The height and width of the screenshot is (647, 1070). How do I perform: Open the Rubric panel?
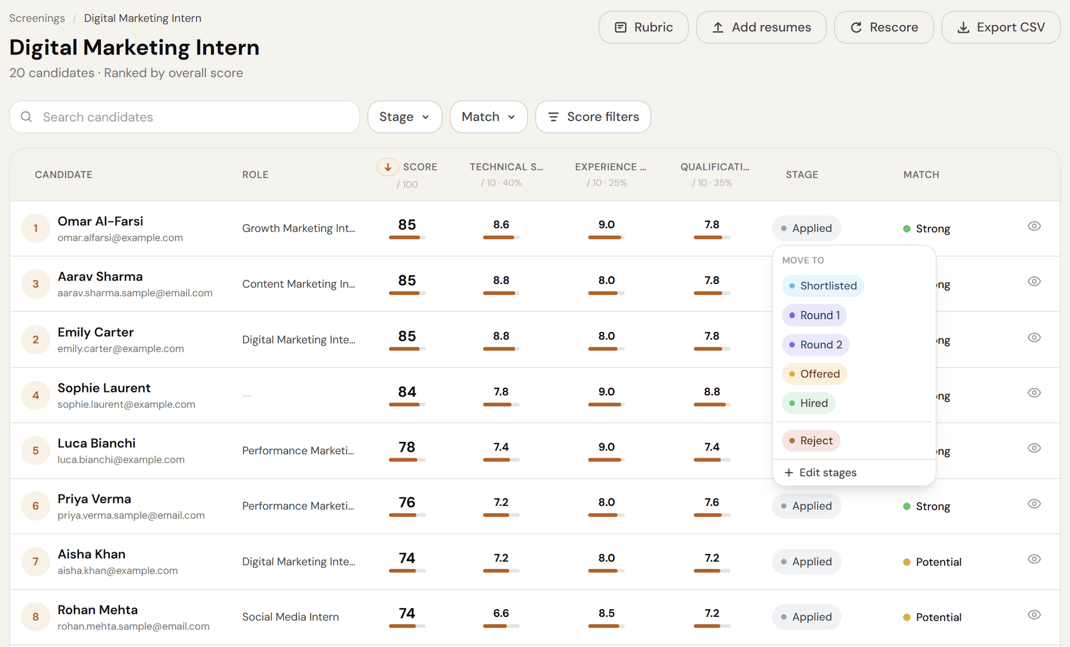point(643,27)
